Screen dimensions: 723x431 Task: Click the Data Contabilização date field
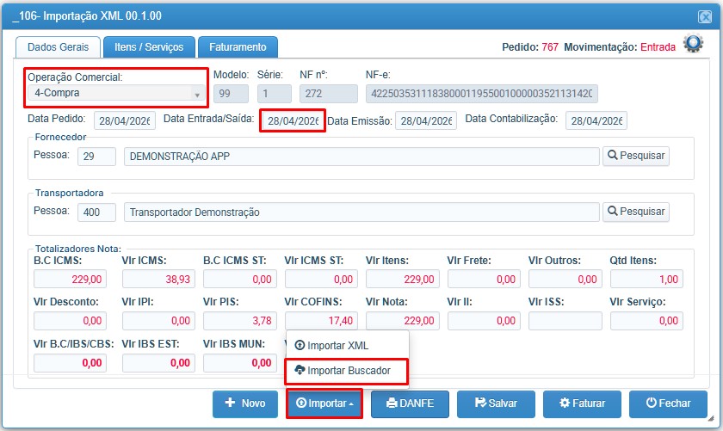[x=596, y=120]
